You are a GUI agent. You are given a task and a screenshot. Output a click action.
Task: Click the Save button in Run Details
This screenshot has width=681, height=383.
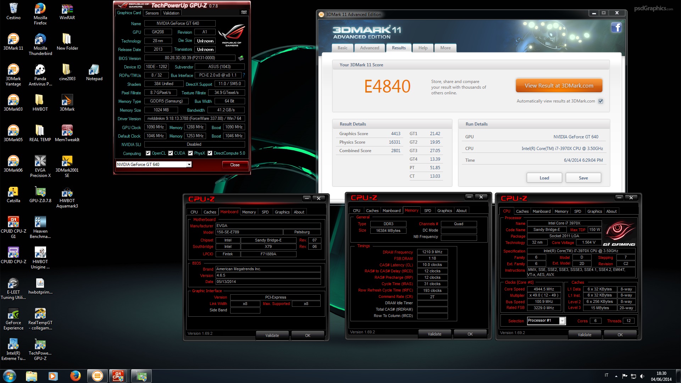tap(583, 178)
